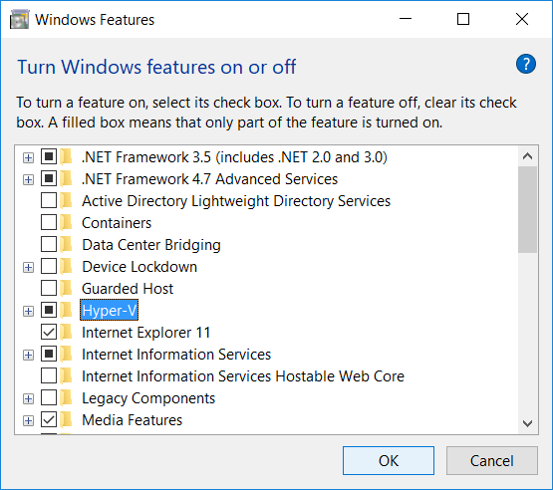This screenshot has height=490, width=553.
Task: Dismiss dialog with Cancel button
Action: [x=491, y=460]
